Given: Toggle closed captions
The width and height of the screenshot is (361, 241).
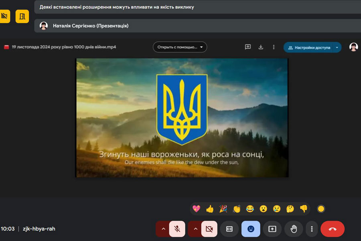Looking at the screenshot, I should [x=229, y=229].
